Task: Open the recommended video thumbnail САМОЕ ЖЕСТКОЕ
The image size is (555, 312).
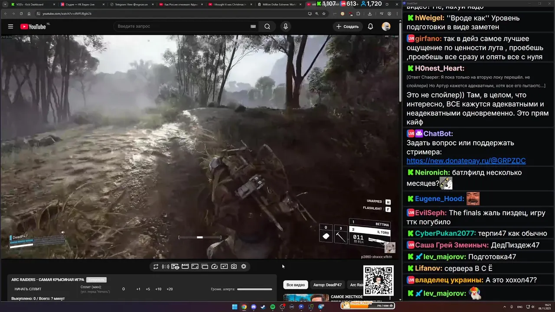Action: [306, 298]
